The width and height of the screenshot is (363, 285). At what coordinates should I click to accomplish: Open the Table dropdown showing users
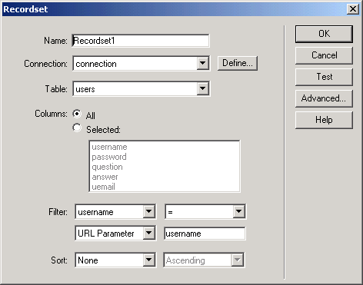pyautogui.click(x=142, y=88)
